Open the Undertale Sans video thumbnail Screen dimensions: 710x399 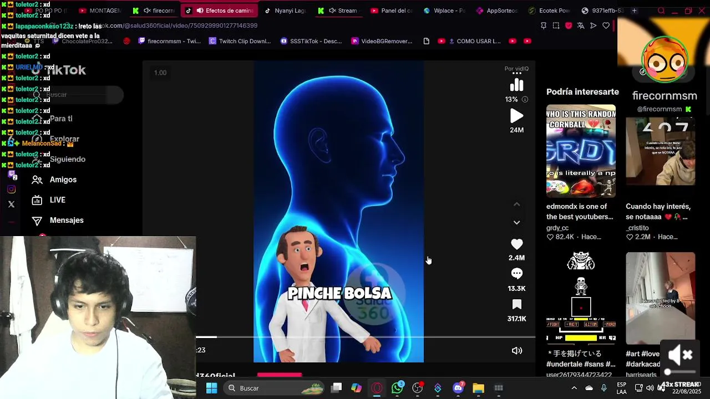click(x=581, y=298)
